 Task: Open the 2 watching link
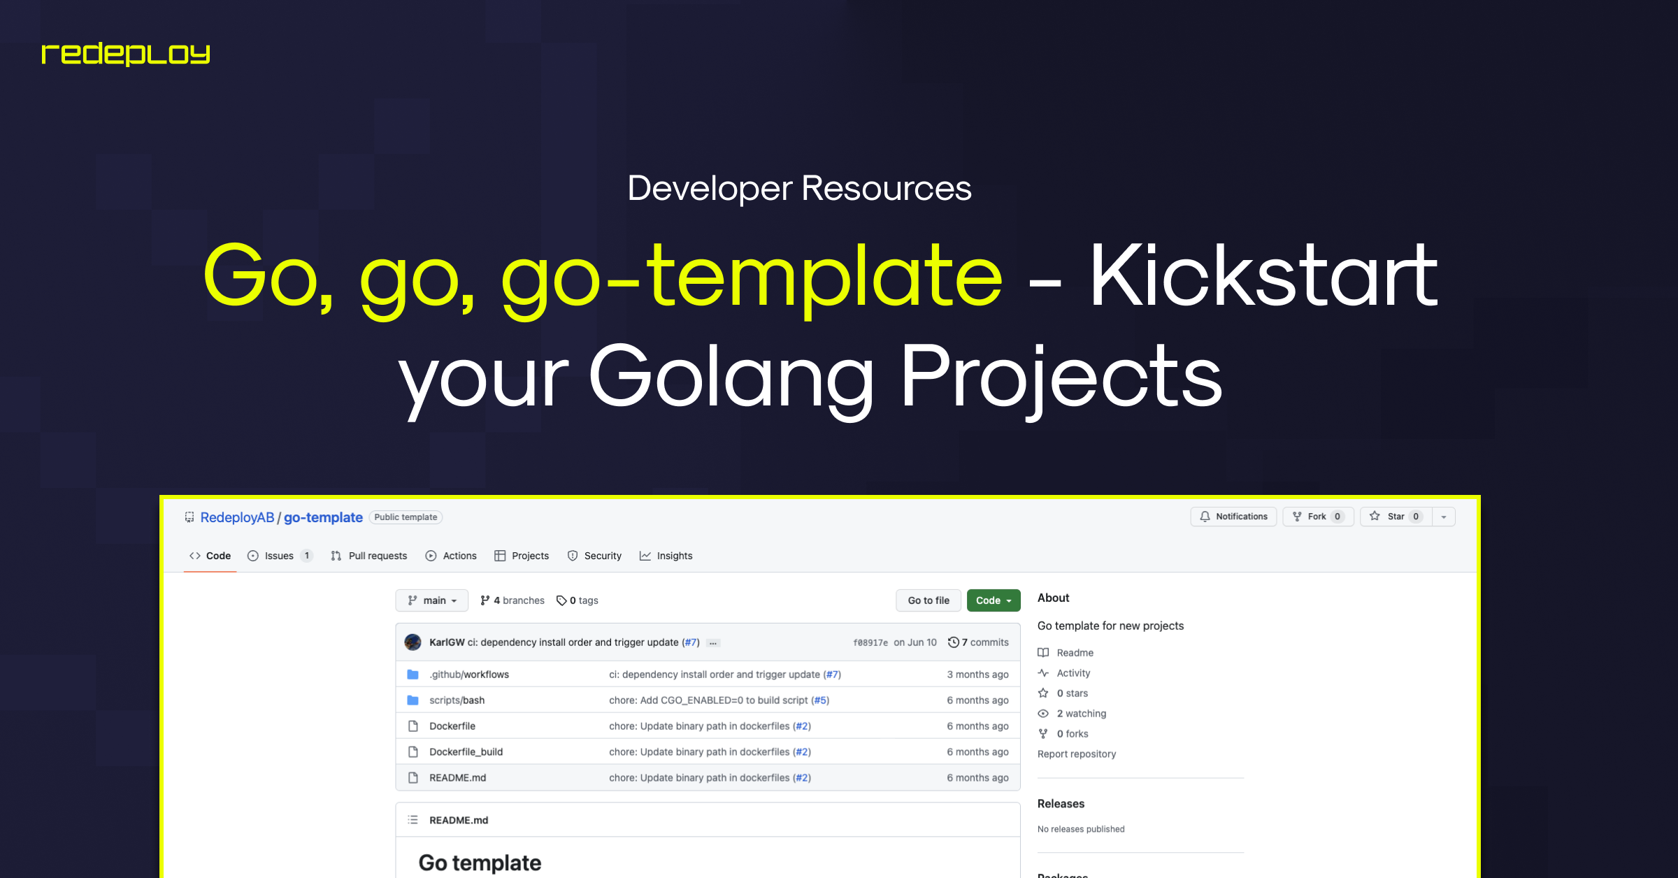[x=1081, y=714]
